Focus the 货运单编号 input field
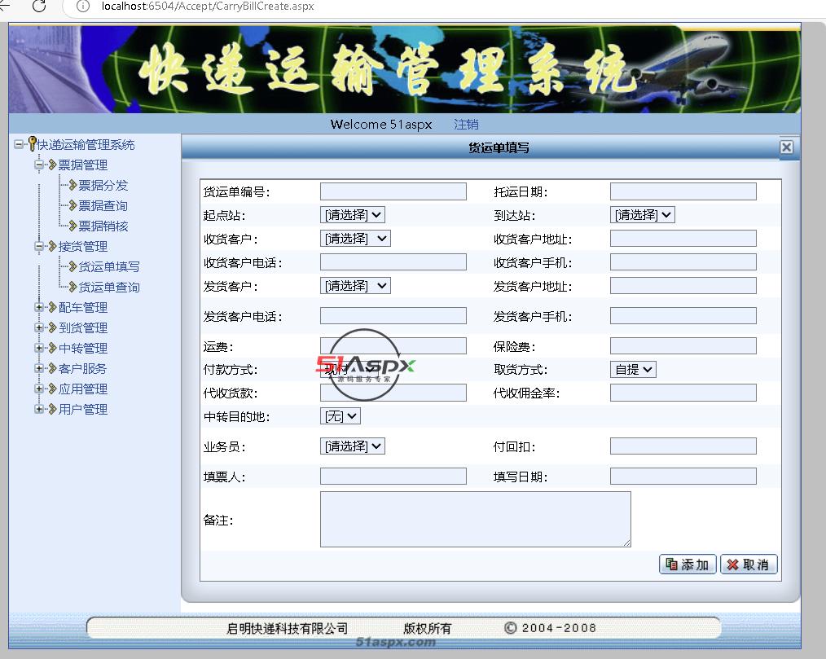Screen dimensions: 826x659 [x=393, y=191]
